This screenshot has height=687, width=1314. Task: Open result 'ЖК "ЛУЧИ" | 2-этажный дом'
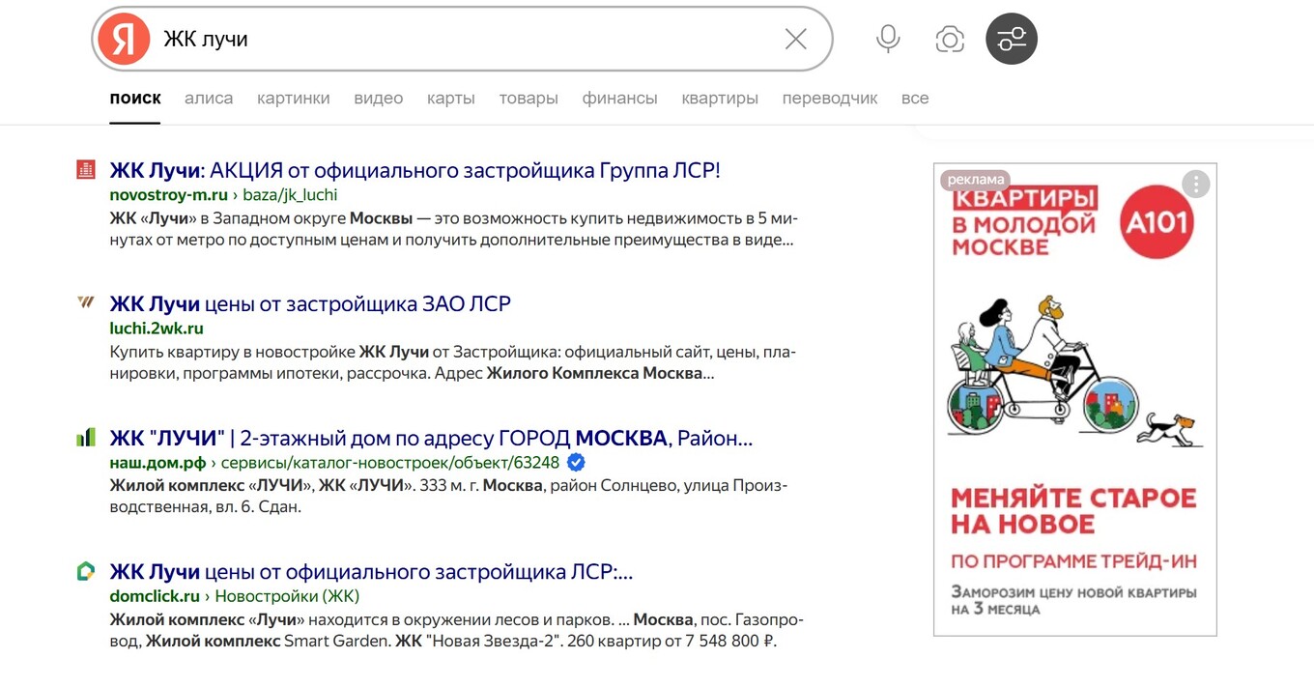(431, 438)
